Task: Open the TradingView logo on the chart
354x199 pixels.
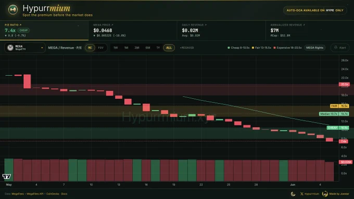Action: [7, 176]
